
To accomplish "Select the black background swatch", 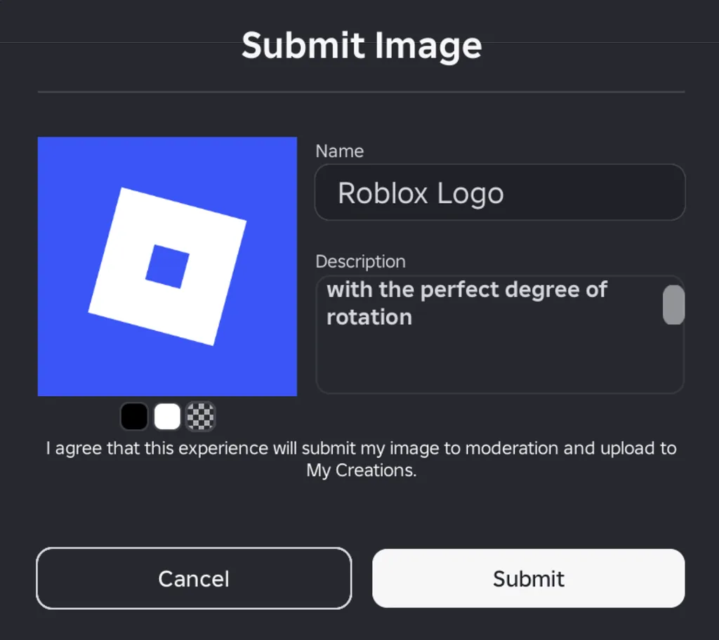I will (x=134, y=416).
